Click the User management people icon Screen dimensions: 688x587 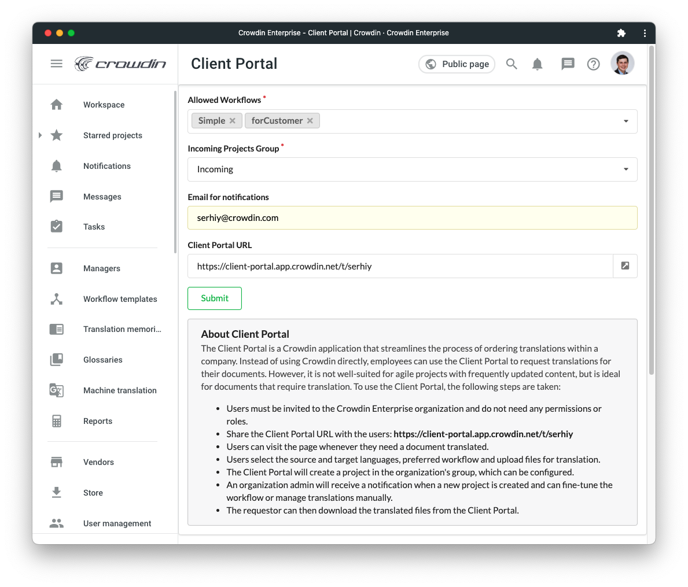click(56, 523)
